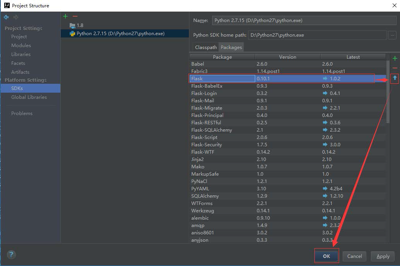The width and height of the screenshot is (400, 266).
Task: Install package using green plus icon
Action: pos(395,59)
